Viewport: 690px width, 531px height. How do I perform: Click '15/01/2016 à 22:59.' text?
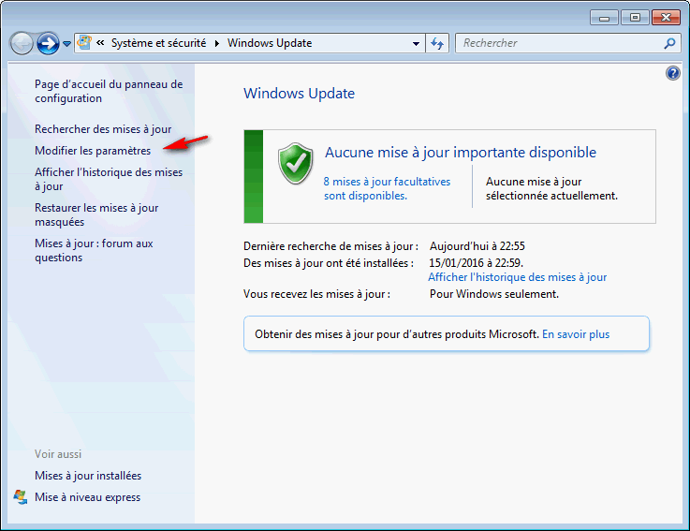click(x=477, y=263)
